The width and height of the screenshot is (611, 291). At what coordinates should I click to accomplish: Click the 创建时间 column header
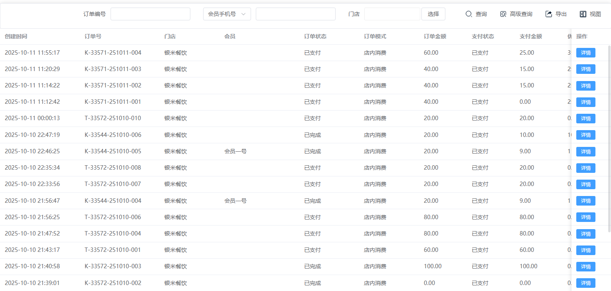click(x=16, y=36)
